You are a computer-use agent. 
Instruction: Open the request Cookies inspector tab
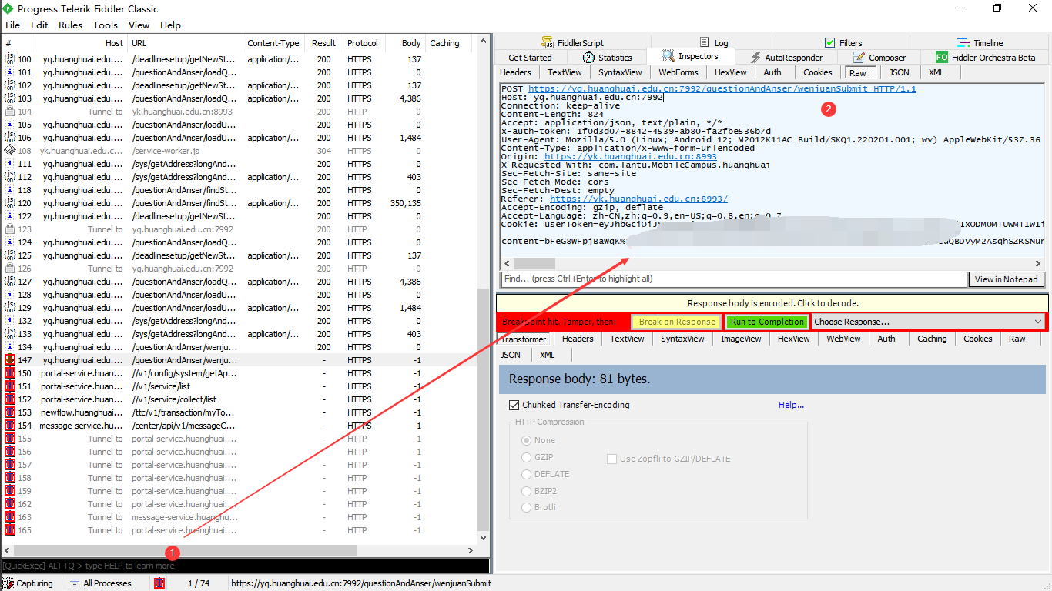pos(818,72)
